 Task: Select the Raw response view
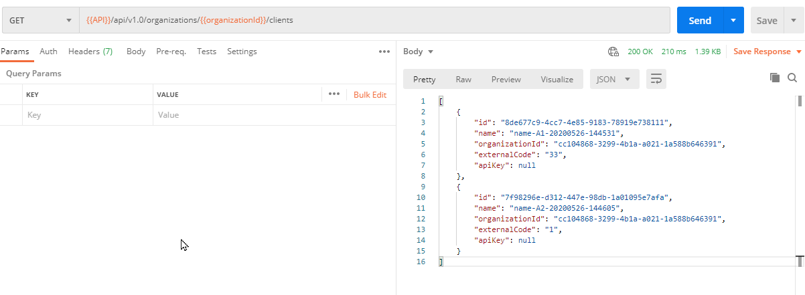pyautogui.click(x=463, y=80)
